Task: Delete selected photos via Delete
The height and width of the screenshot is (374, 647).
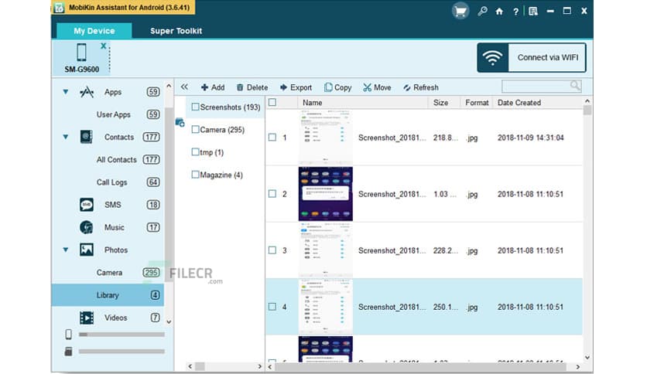Action: pyautogui.click(x=252, y=87)
